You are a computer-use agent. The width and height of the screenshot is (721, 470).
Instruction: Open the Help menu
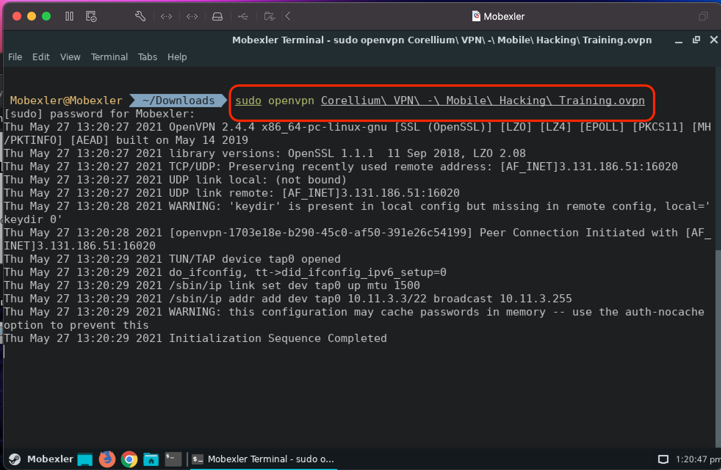(x=177, y=57)
